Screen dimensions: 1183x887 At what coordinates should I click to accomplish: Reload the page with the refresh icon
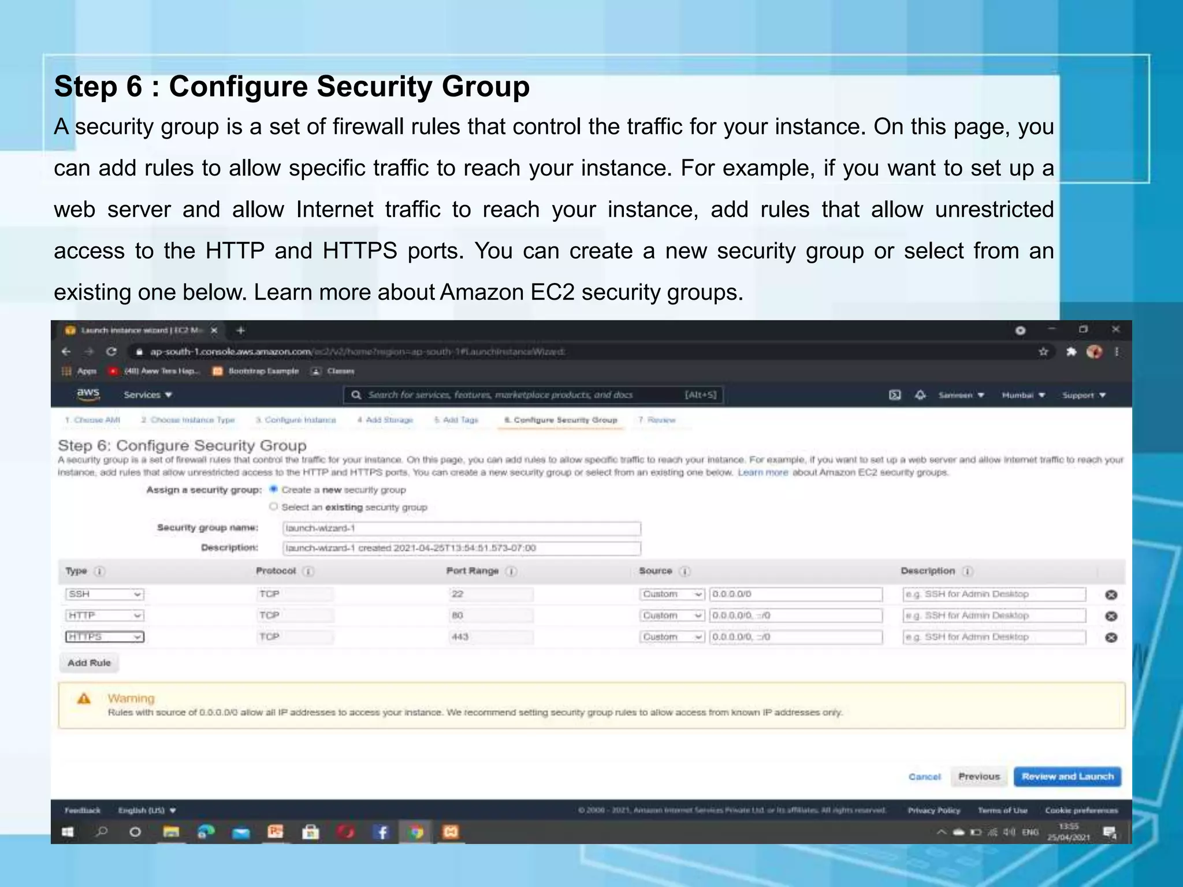tap(111, 352)
